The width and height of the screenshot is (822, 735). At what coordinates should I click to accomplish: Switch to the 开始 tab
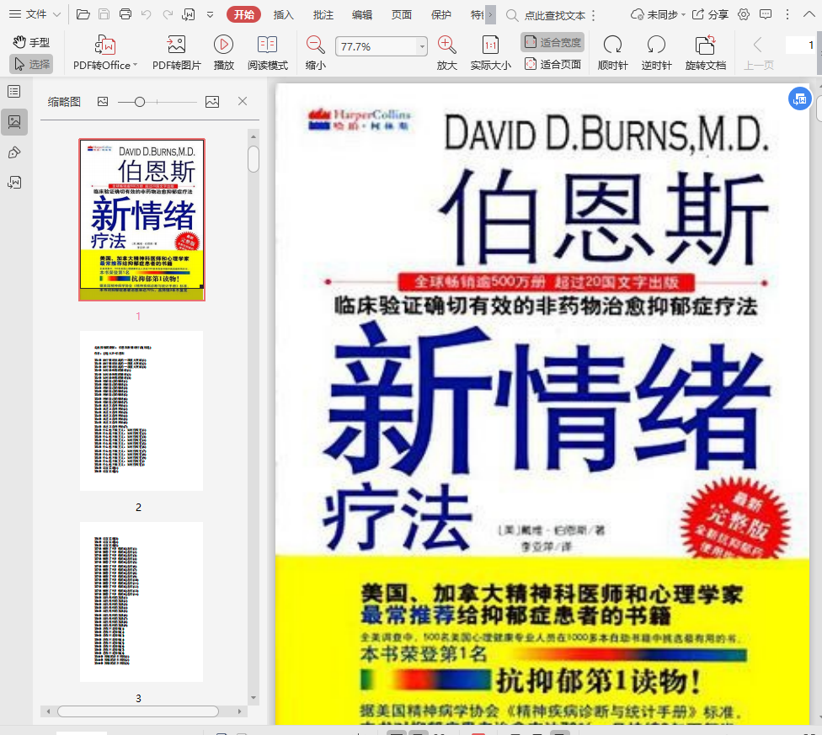[x=243, y=14]
